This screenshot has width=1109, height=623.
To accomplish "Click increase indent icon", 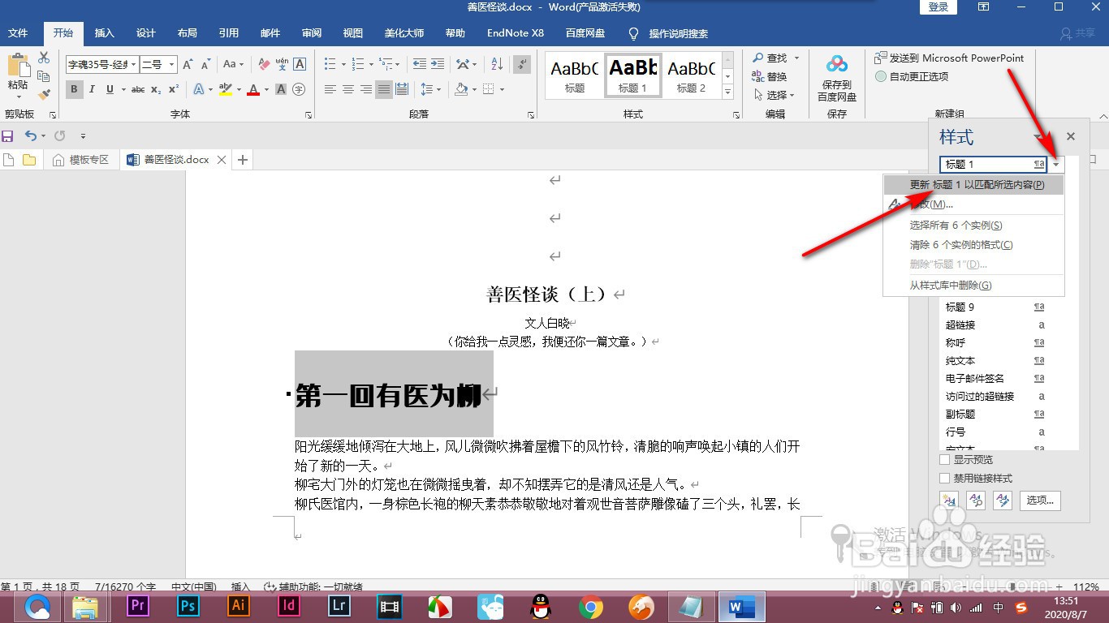I will pos(438,64).
